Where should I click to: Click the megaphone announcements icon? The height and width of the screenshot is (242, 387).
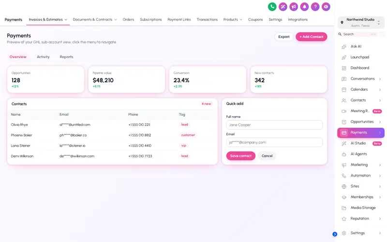click(x=294, y=7)
